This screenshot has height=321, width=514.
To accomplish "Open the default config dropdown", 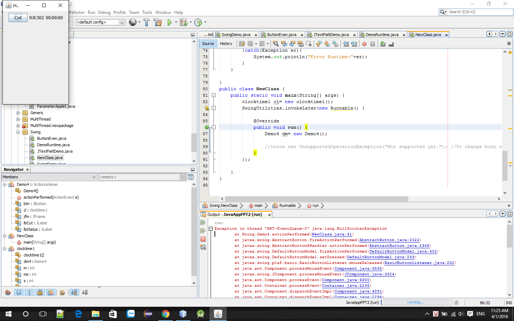I will [x=101, y=22].
